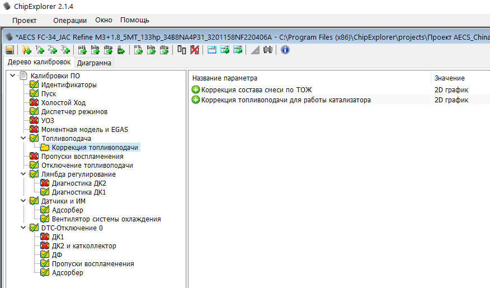Open the 'Операции' menu

pos(70,20)
